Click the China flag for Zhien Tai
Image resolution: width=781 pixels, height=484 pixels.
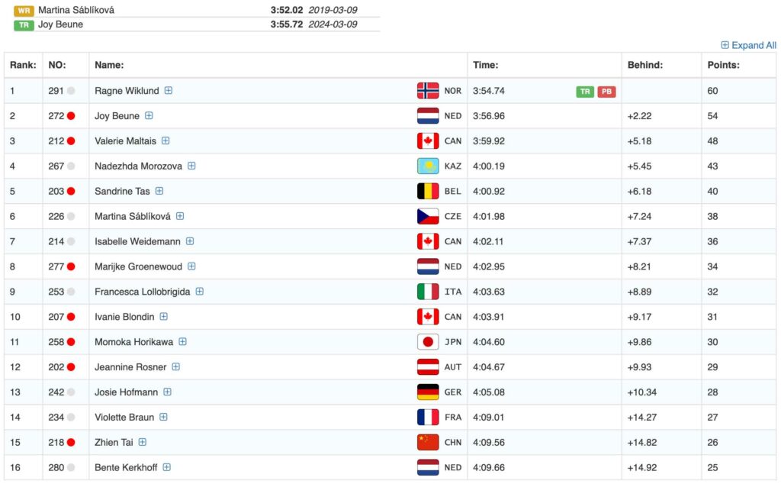coord(428,442)
